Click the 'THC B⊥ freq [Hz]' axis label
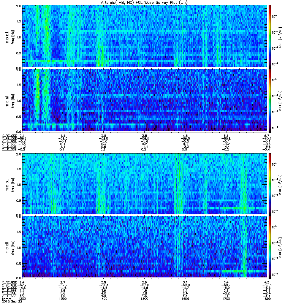This screenshot has width=285, height=304. [x=10, y=185]
